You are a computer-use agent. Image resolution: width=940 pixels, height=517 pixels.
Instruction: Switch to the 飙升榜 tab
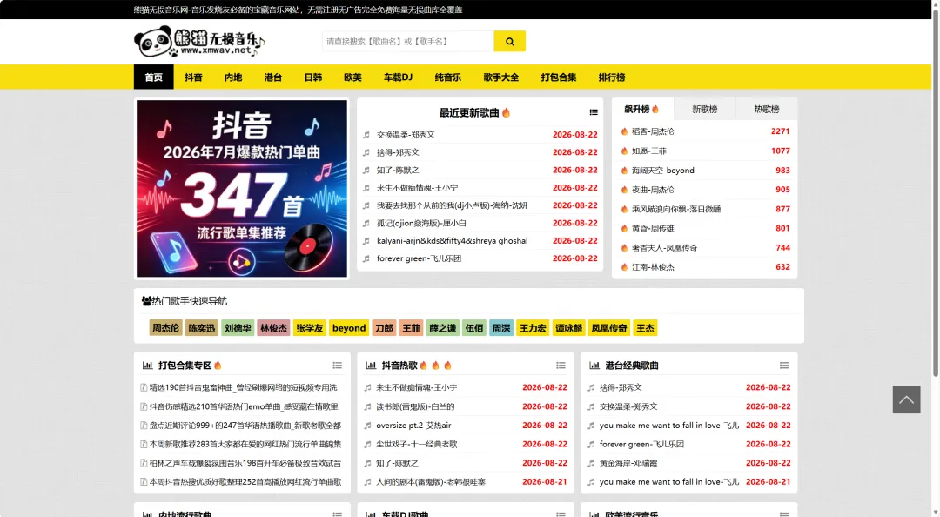[642, 109]
